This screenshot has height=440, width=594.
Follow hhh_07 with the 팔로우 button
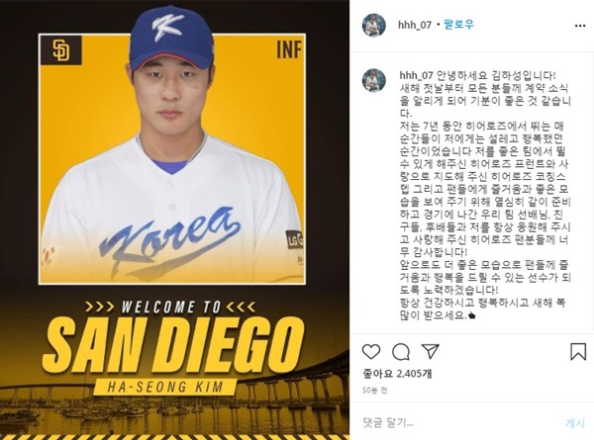458,25
